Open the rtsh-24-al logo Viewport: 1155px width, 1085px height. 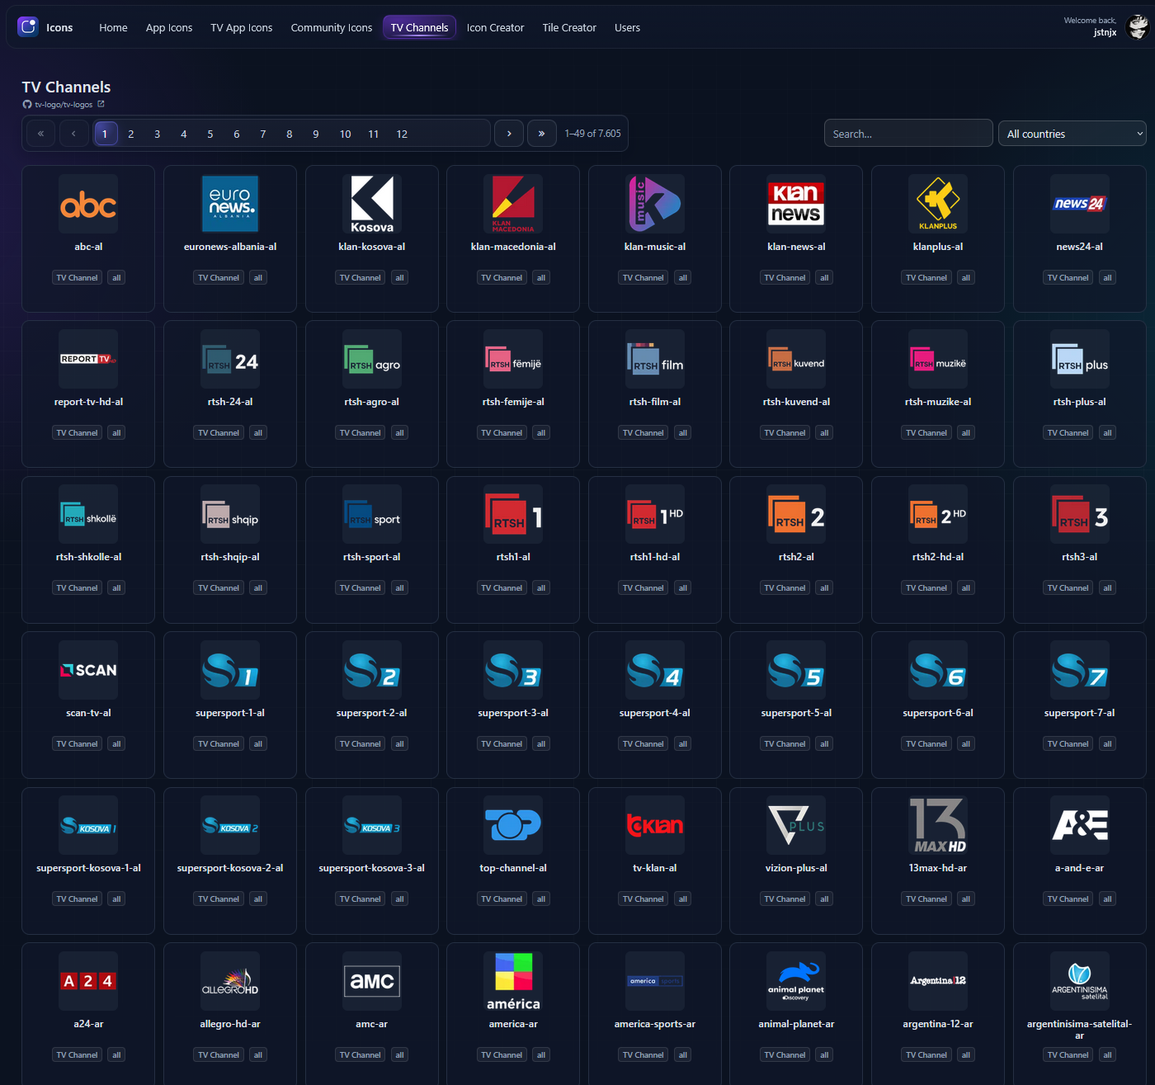[230, 359]
